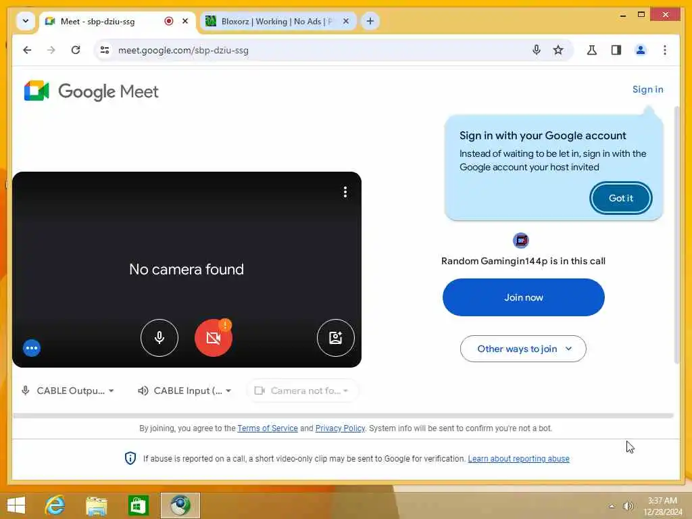The image size is (692, 519).
Task: Click the Chrome taskbar icon
Action: 180,505
